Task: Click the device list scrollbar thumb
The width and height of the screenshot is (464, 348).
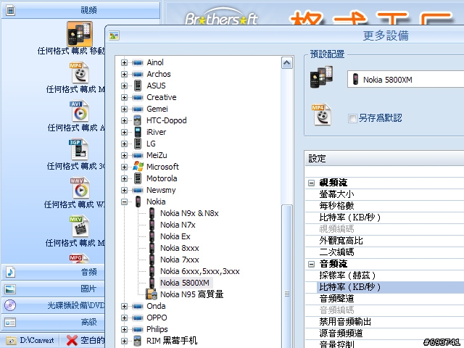Action: click(x=287, y=276)
